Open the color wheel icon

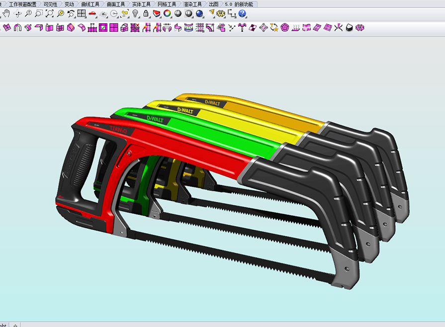pyautogui.click(x=167, y=13)
